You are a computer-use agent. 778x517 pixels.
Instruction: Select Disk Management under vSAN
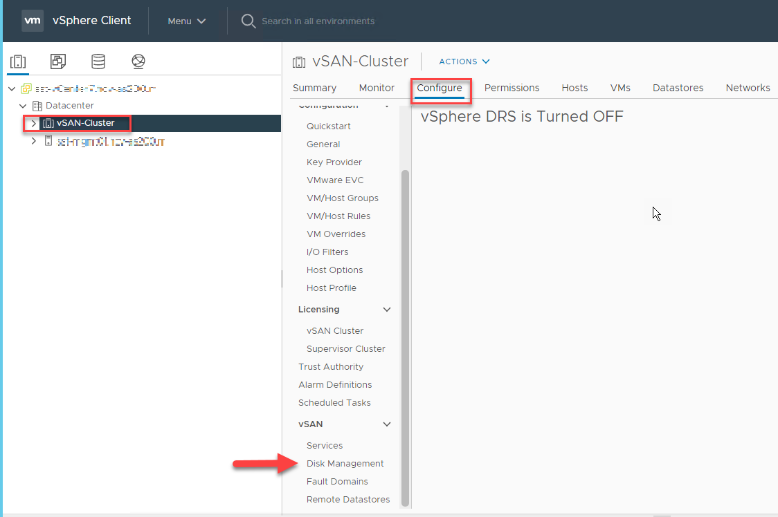click(x=345, y=463)
